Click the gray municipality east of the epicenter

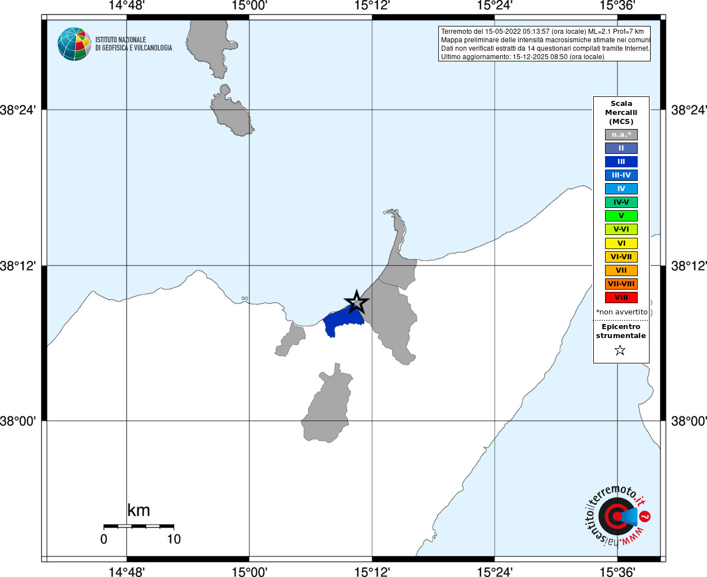(392, 322)
